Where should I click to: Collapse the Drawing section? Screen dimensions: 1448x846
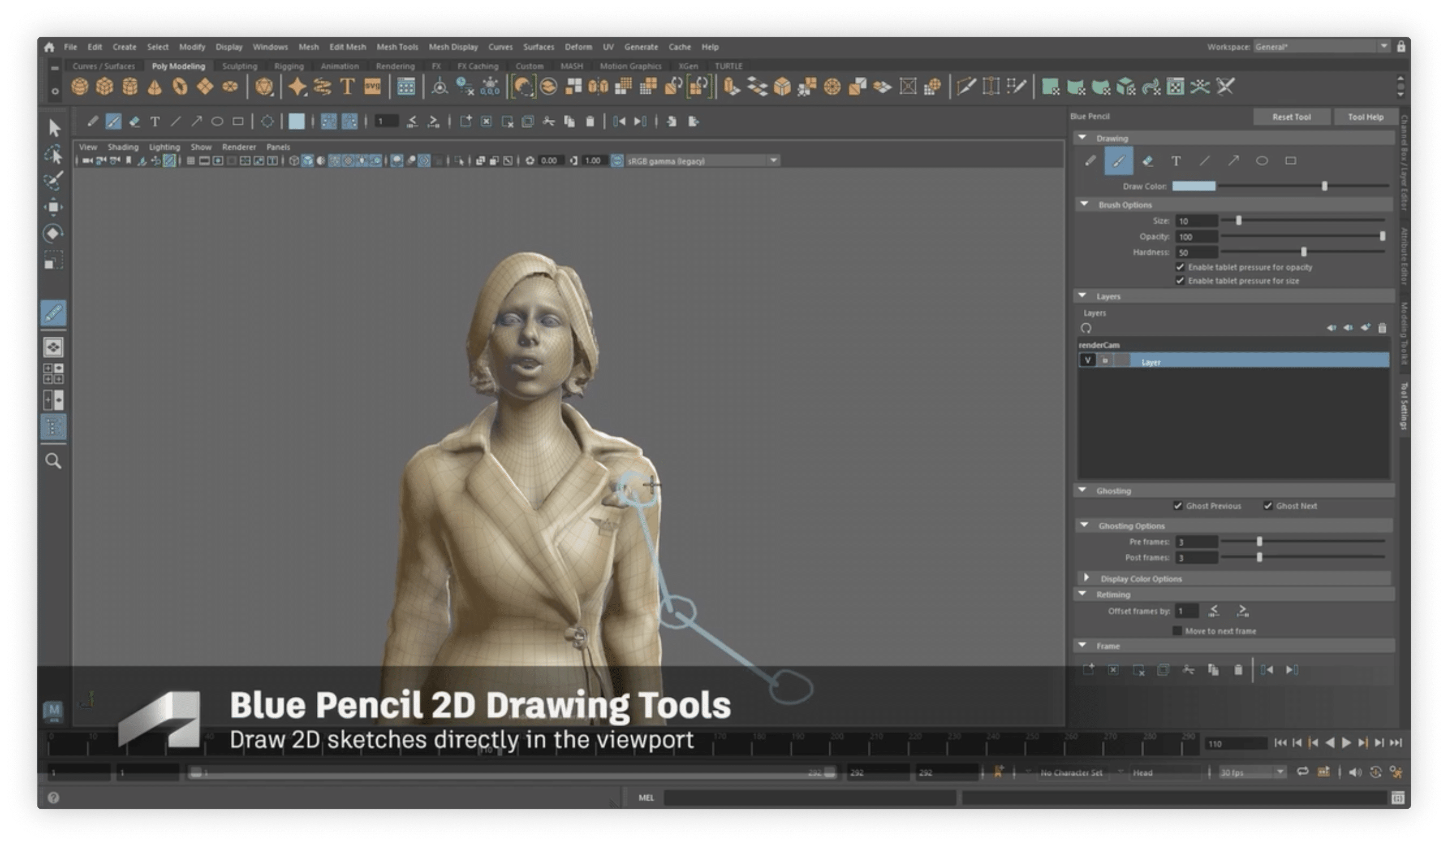coord(1083,138)
